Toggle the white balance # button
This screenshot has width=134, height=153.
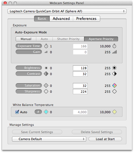pyautogui.click(x=38, y=112)
